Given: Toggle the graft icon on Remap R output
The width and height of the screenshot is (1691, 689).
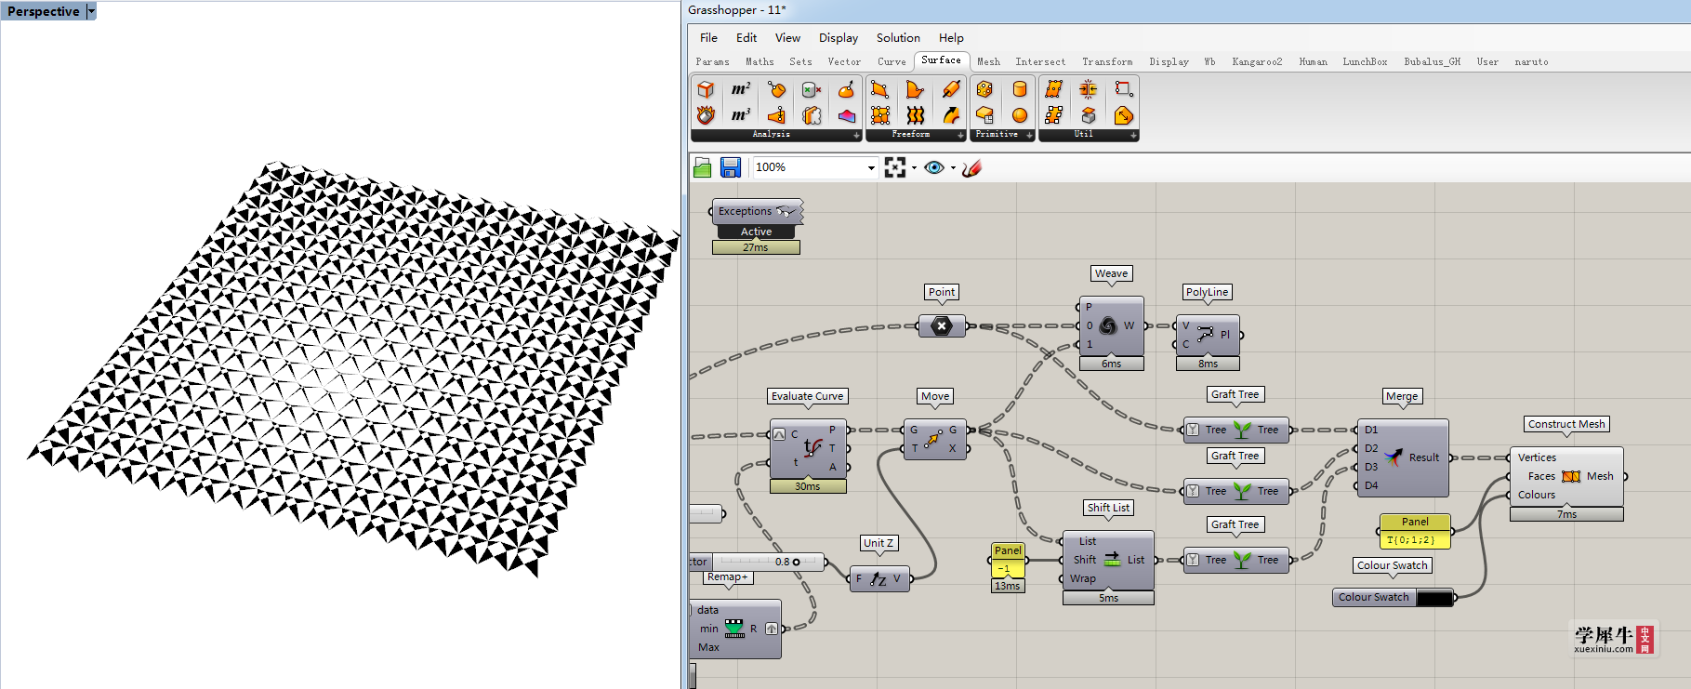Looking at the screenshot, I should click(771, 629).
